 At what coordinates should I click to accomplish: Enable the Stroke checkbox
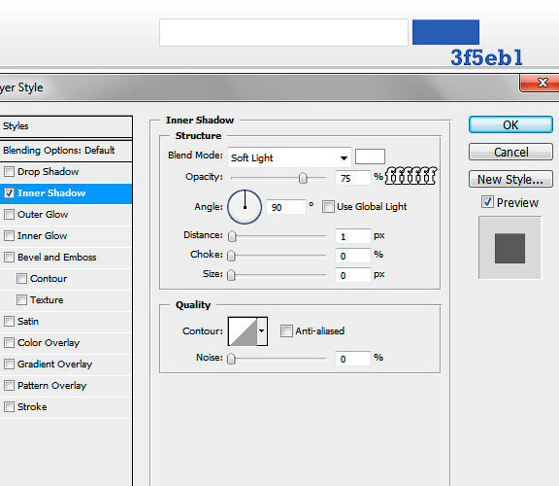9,406
